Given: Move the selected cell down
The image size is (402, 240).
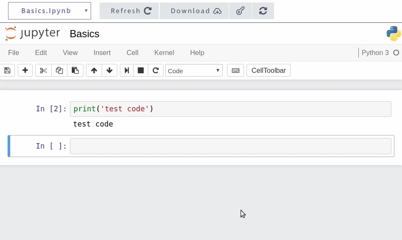Looking at the screenshot, I should tap(109, 70).
